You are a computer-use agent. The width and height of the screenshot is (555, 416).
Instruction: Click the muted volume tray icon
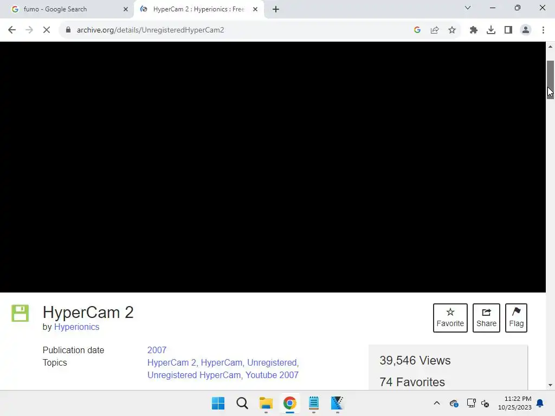click(485, 403)
